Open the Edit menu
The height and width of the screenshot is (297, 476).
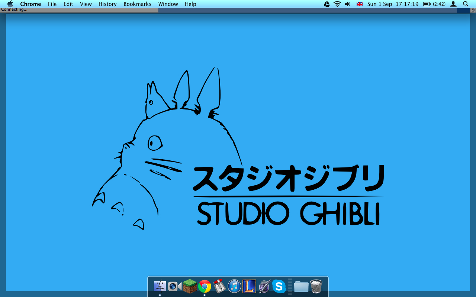(x=68, y=4)
